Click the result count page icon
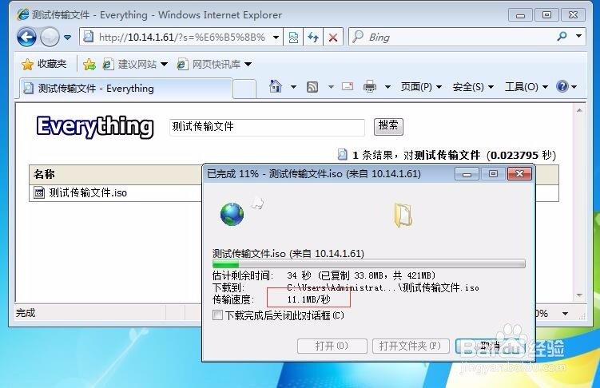Image resolution: width=600 pixels, height=388 pixels. 342,154
